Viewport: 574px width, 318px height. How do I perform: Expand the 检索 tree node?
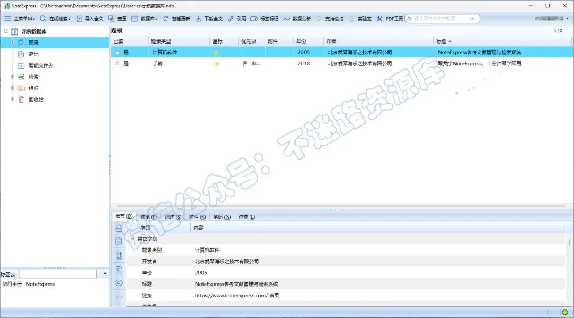coord(12,77)
